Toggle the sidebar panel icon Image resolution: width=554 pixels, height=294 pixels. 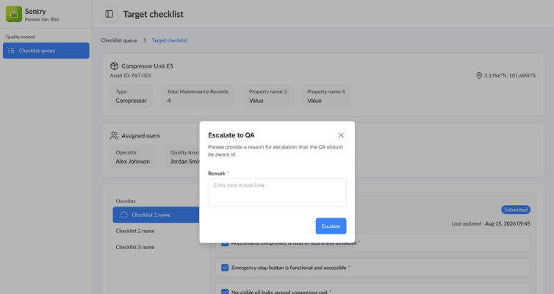pyautogui.click(x=109, y=14)
